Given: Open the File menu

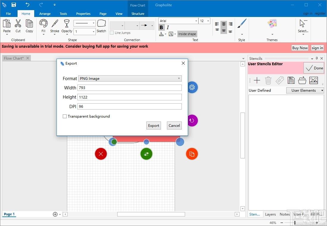Looking at the screenshot, I should coord(8,14).
